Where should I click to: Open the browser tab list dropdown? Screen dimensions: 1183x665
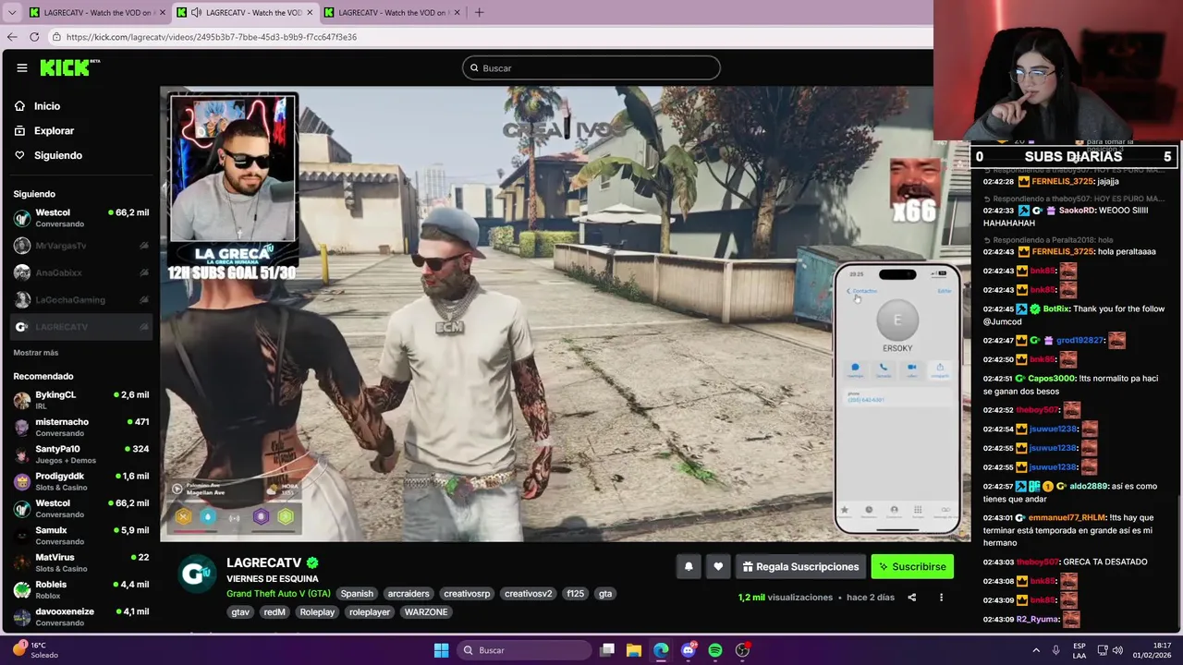[11, 12]
